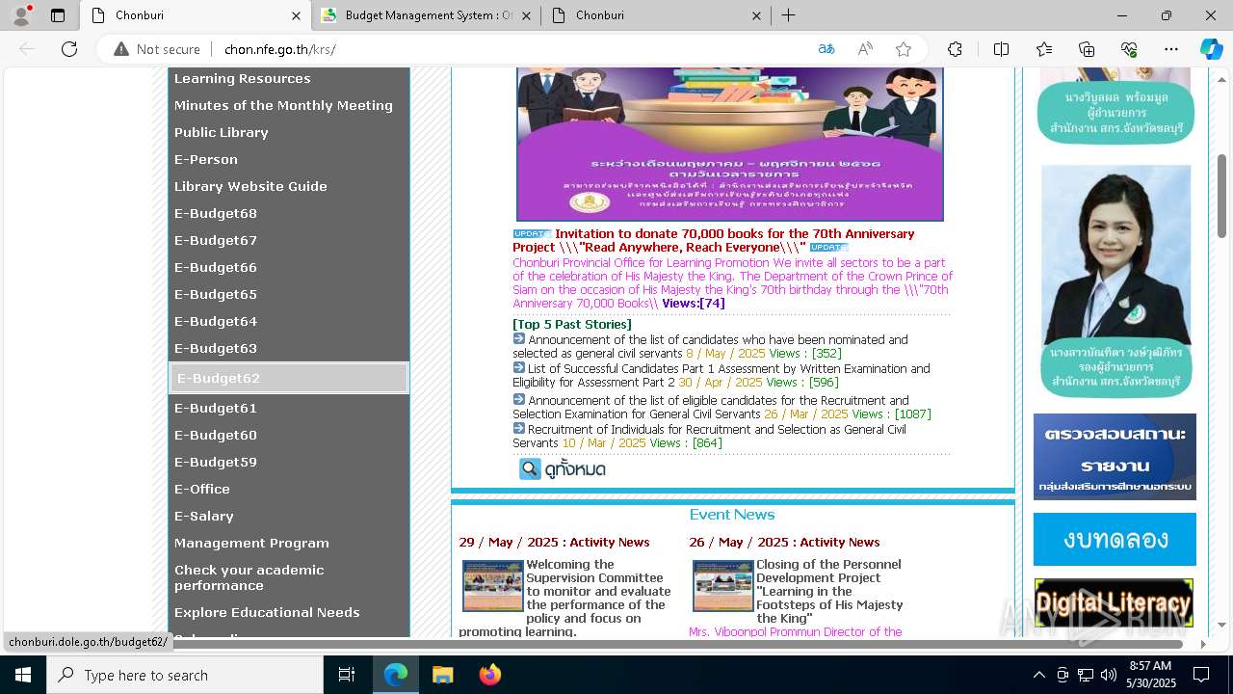Image resolution: width=1233 pixels, height=694 pixels.
Task: Click the address bar URL field
Action: (511, 49)
